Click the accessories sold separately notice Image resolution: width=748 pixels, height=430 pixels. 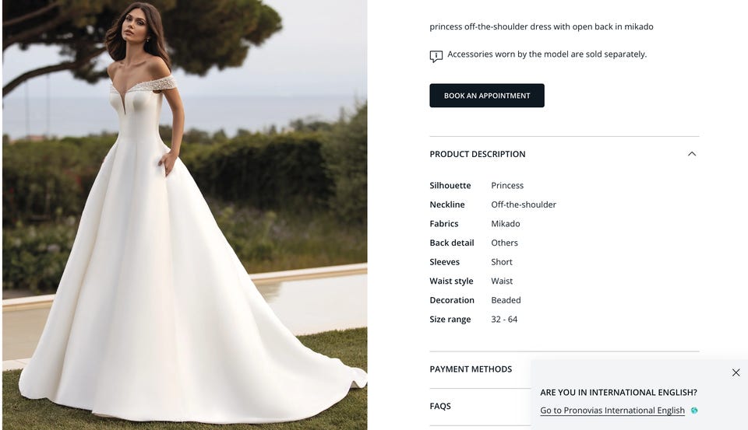(x=547, y=54)
